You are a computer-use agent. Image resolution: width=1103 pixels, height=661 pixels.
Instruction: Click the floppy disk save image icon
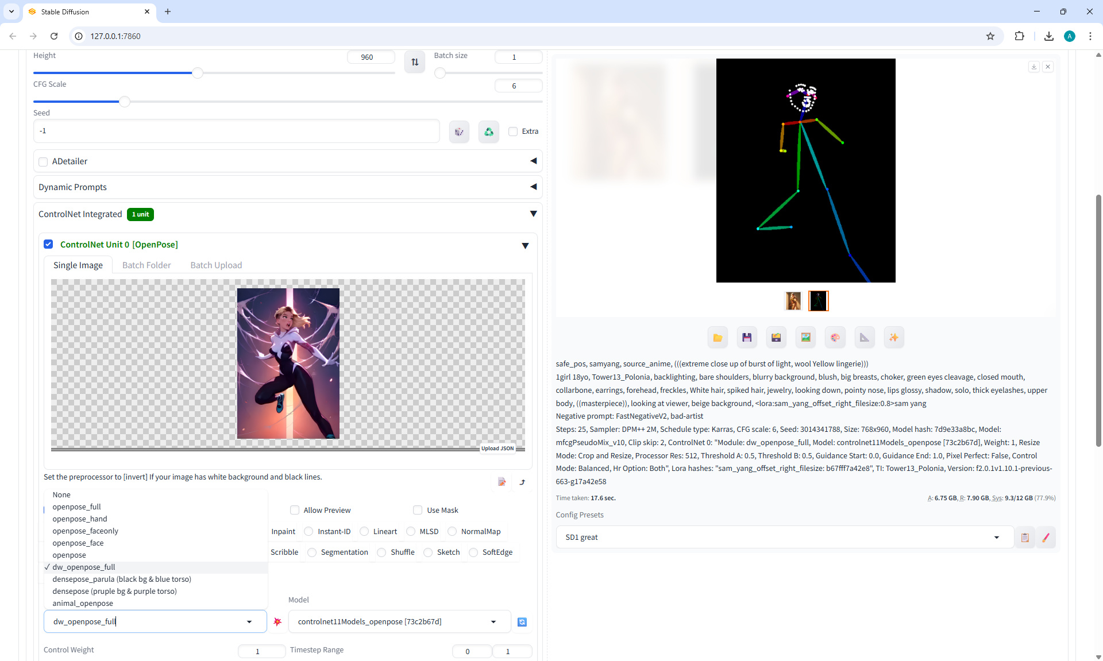click(747, 338)
